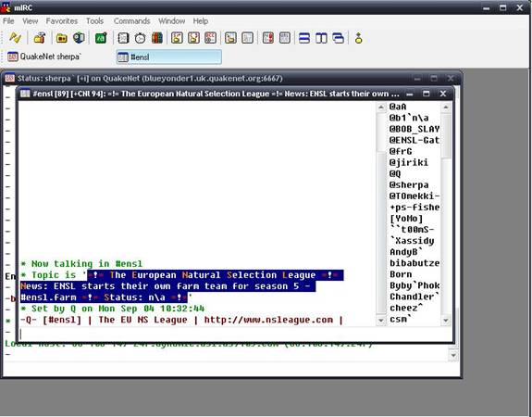
Task: Open the Help menu
Action: click(201, 21)
